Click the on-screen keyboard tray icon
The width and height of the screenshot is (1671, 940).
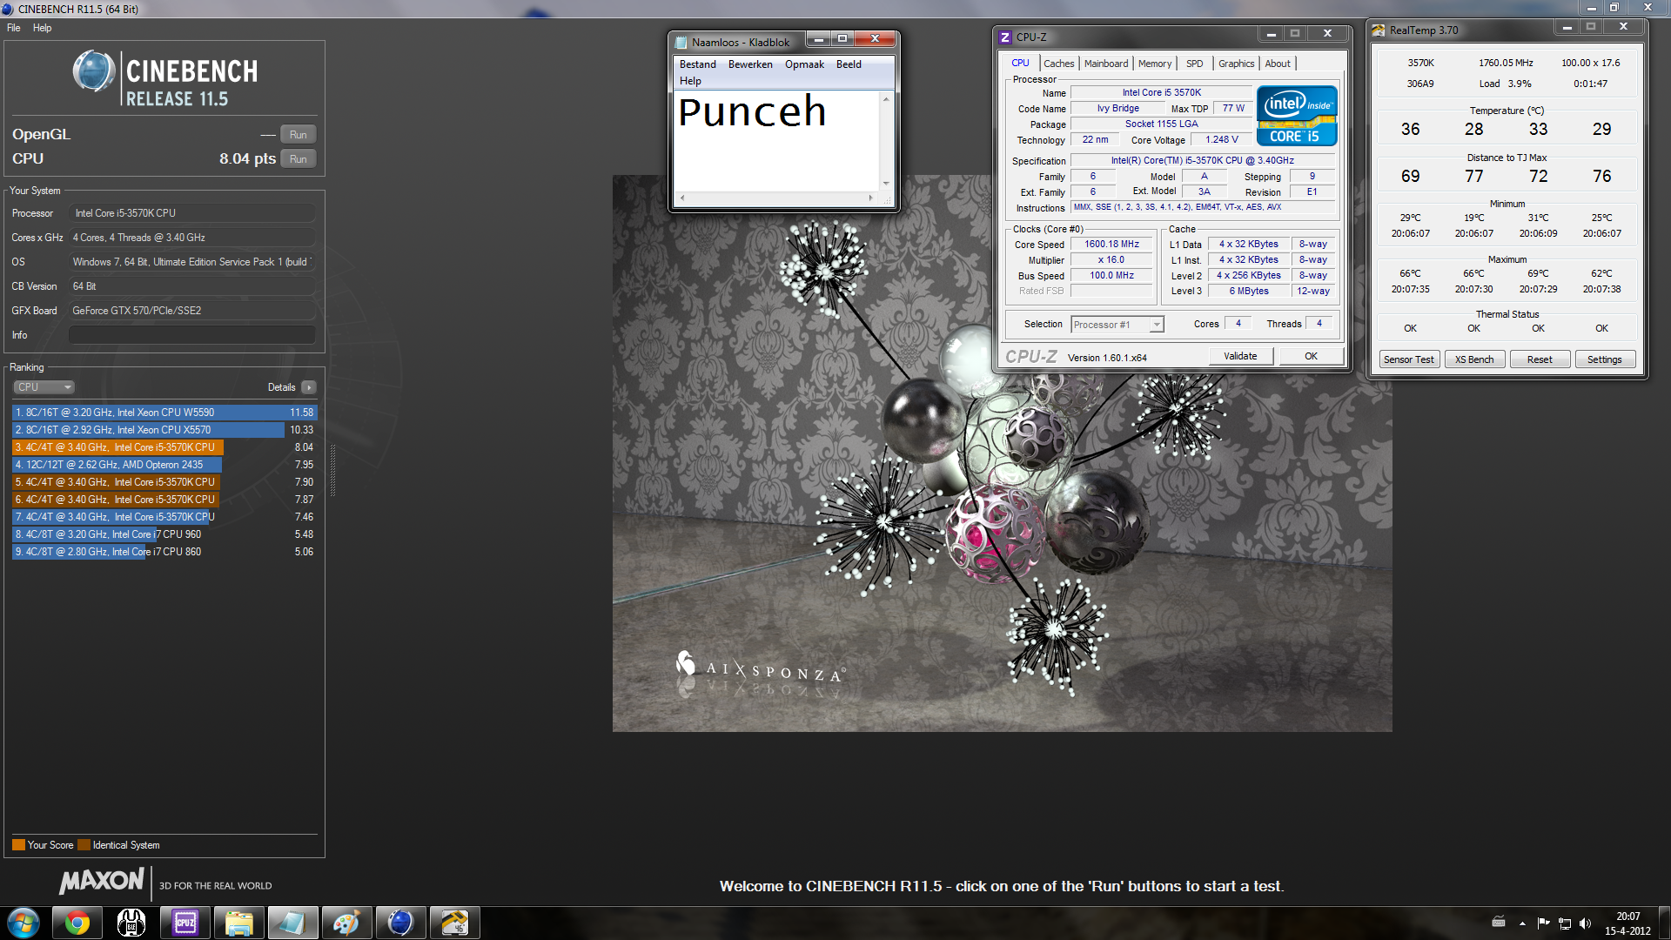click(x=1499, y=922)
